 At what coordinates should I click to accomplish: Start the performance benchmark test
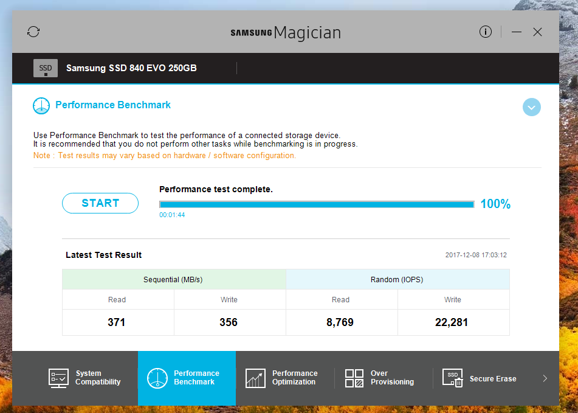100,203
